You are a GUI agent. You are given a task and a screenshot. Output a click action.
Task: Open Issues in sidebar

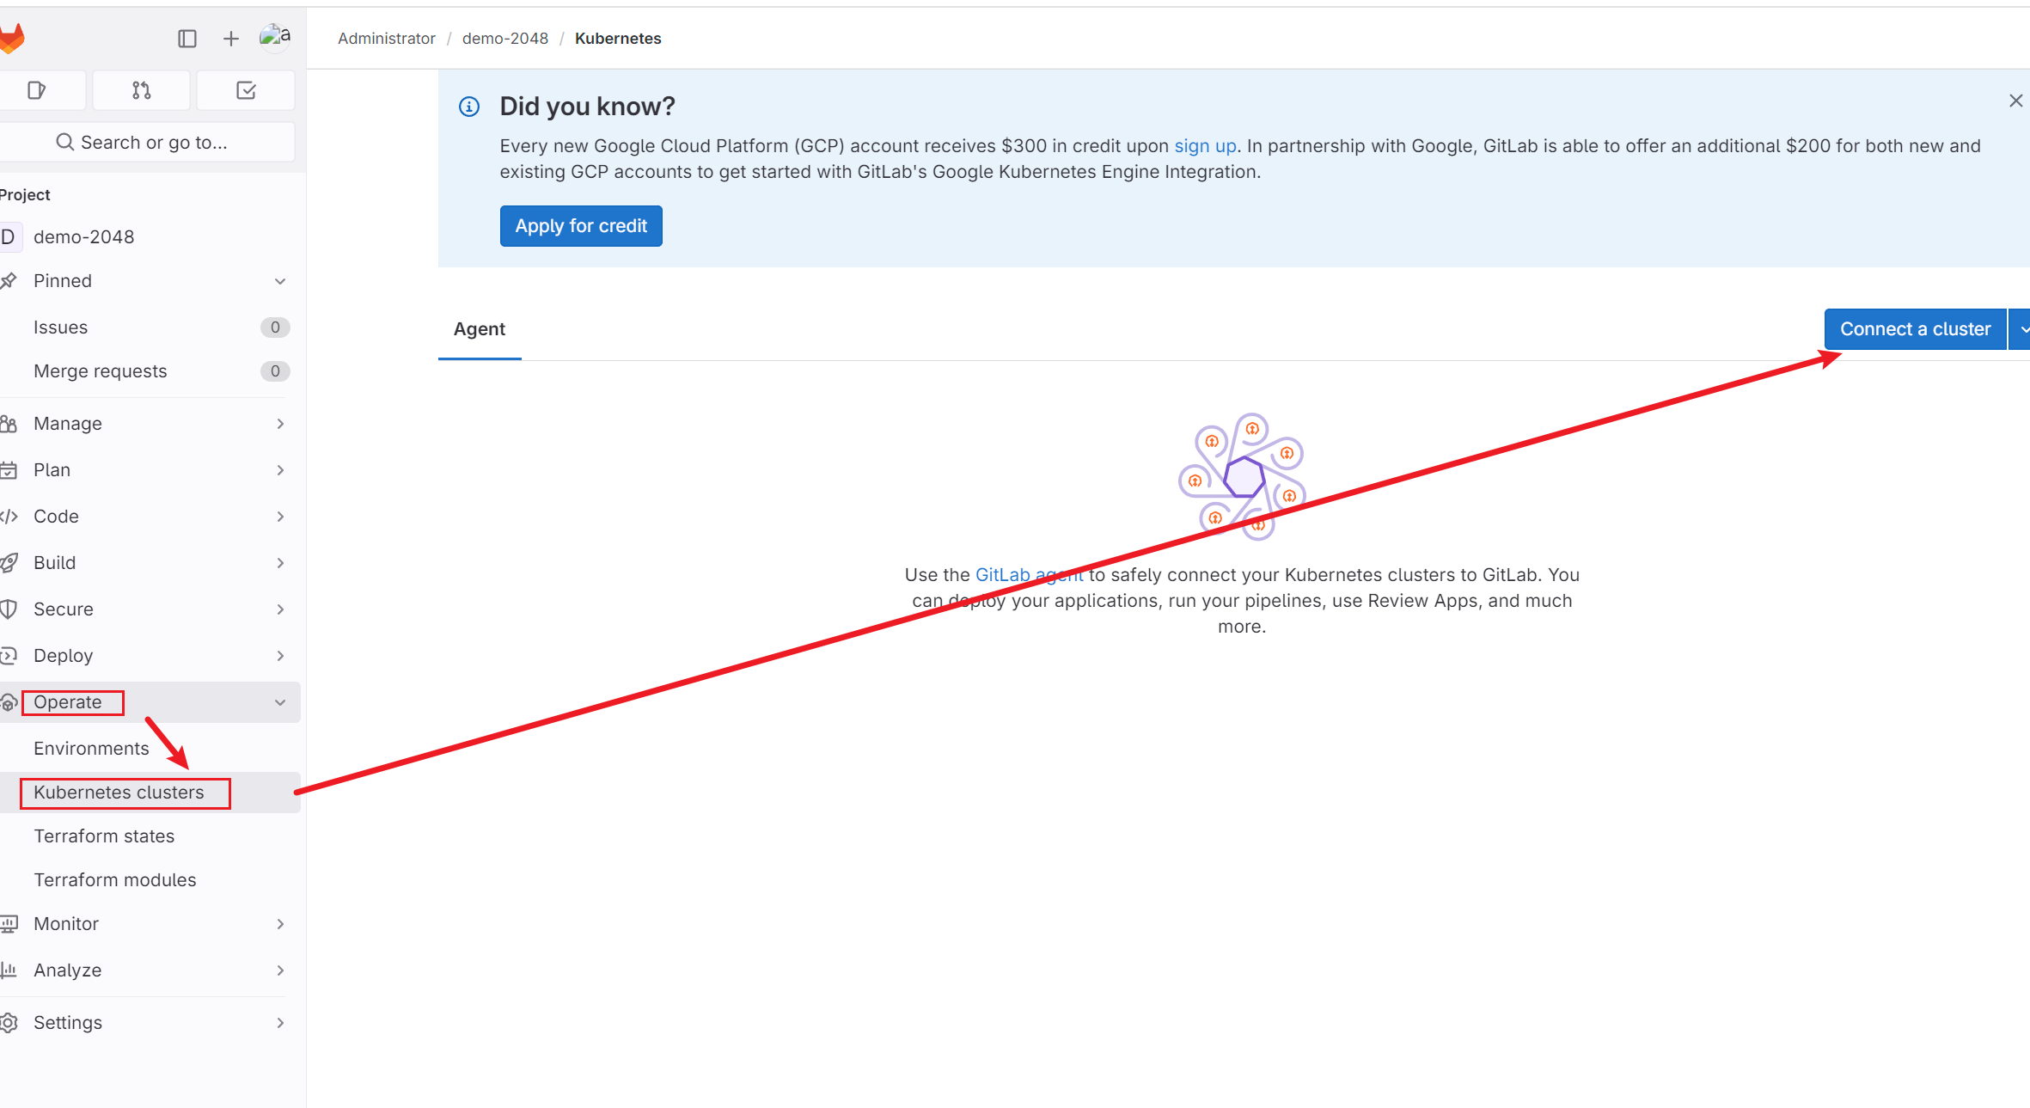pyautogui.click(x=150, y=327)
